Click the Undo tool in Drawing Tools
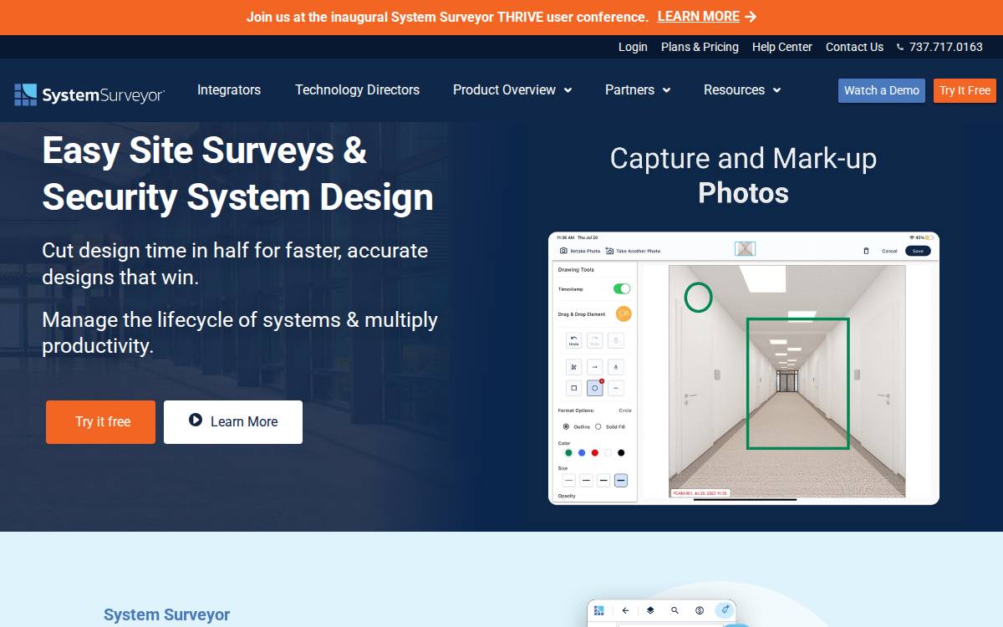Image resolution: width=1003 pixels, height=627 pixels. (573, 340)
